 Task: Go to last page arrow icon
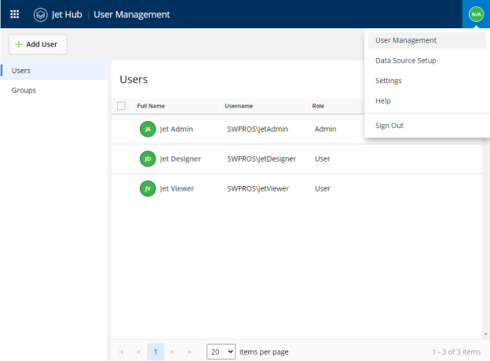189,352
